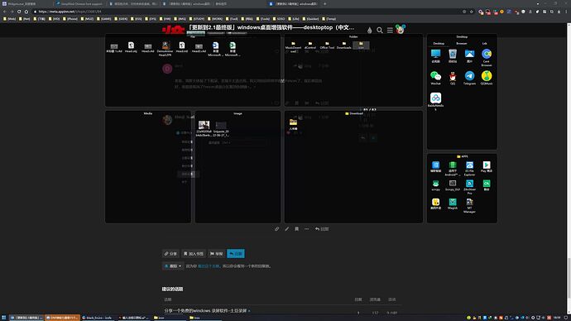Switch to the Browser tab in the Desktop panel

(462, 43)
